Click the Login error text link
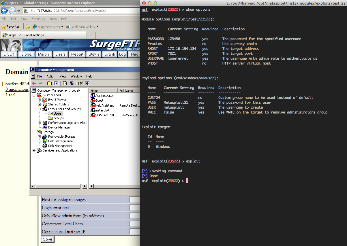The width and height of the screenshot is (347, 246). [x=55, y=208]
